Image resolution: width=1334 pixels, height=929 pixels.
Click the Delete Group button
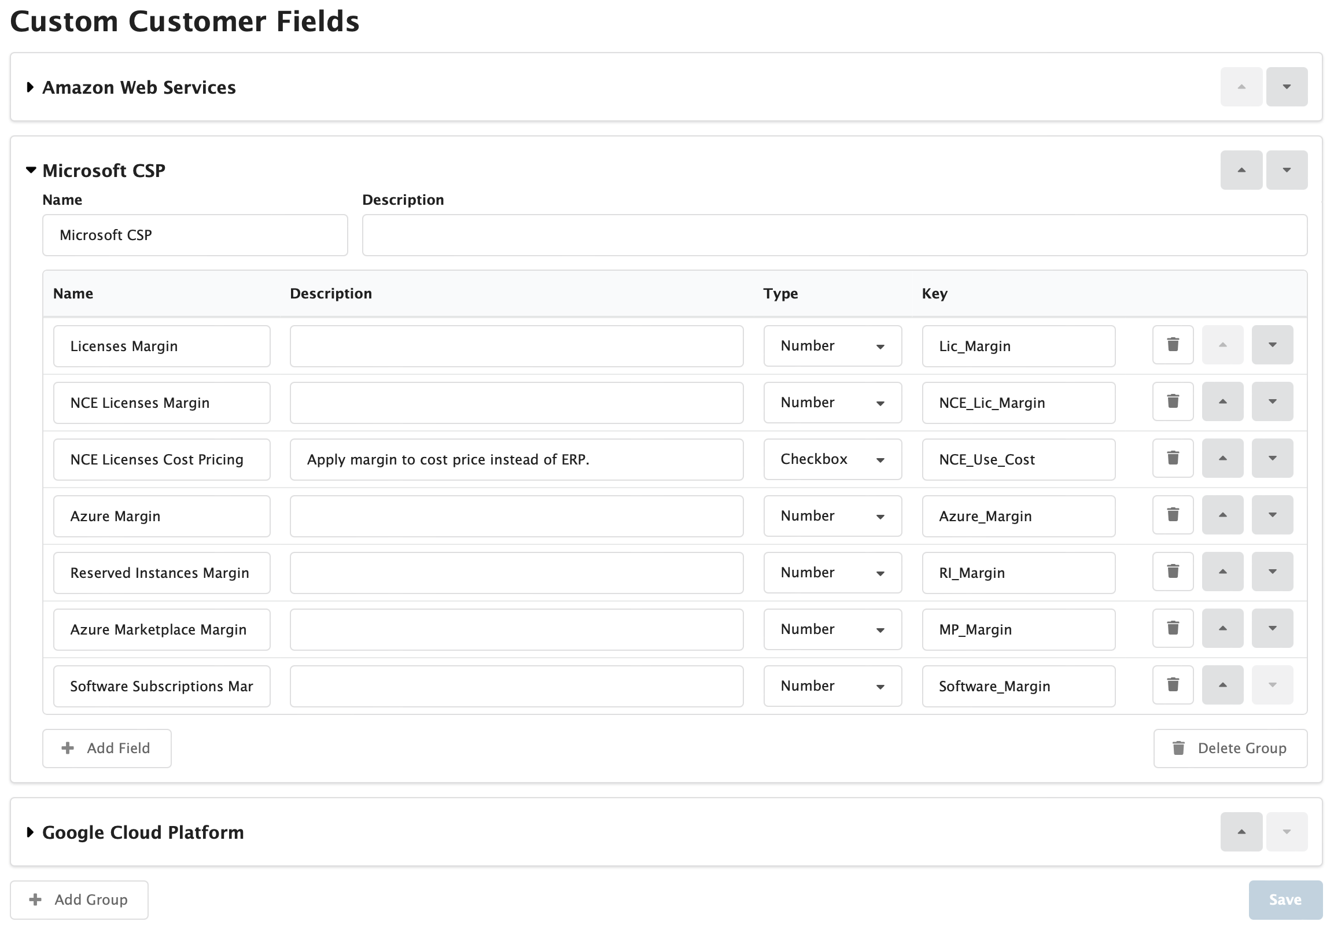click(1230, 748)
